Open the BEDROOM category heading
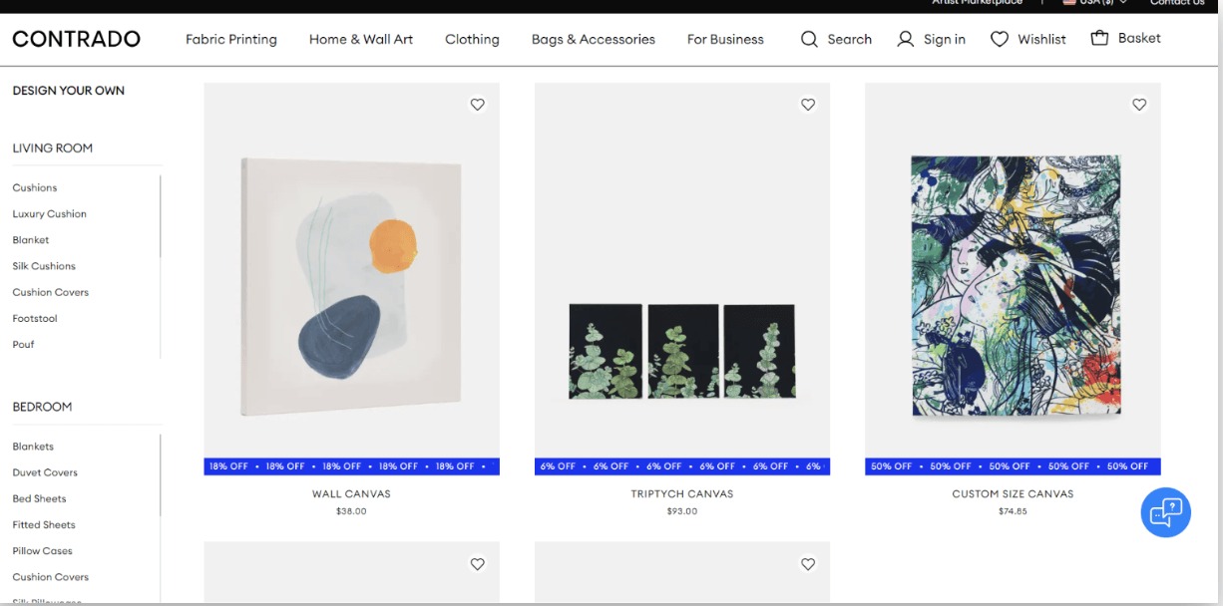 (x=42, y=407)
